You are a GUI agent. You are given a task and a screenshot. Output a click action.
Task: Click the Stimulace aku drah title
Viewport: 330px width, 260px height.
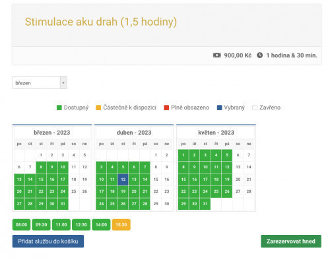point(101,22)
